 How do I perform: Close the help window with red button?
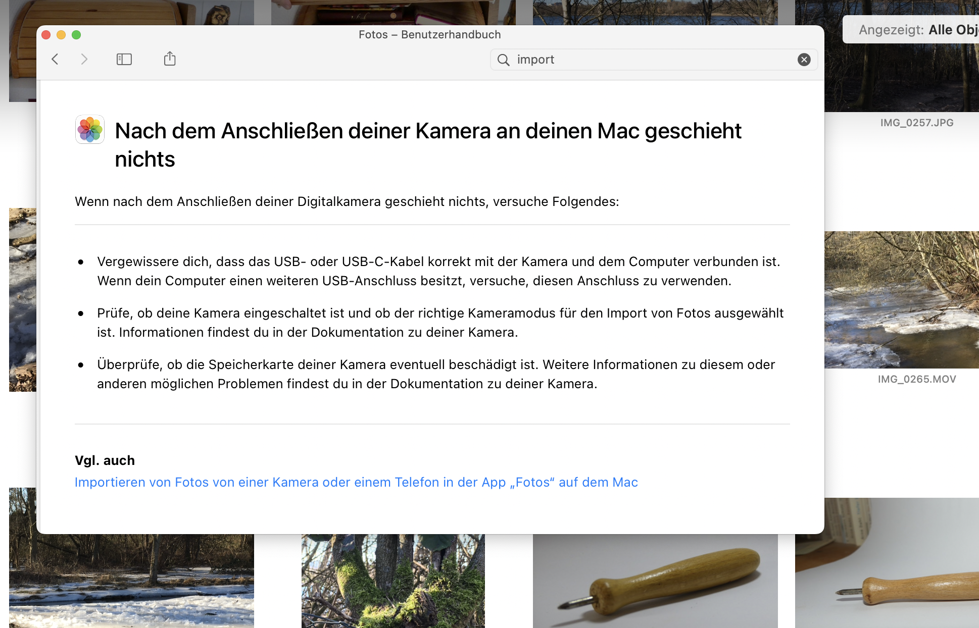click(x=46, y=35)
